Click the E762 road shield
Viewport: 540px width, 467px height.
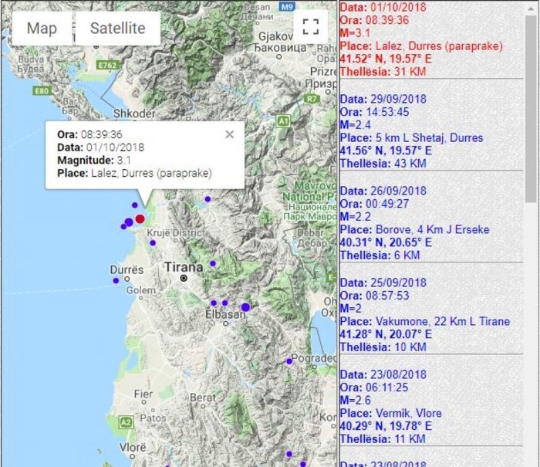coord(108,65)
